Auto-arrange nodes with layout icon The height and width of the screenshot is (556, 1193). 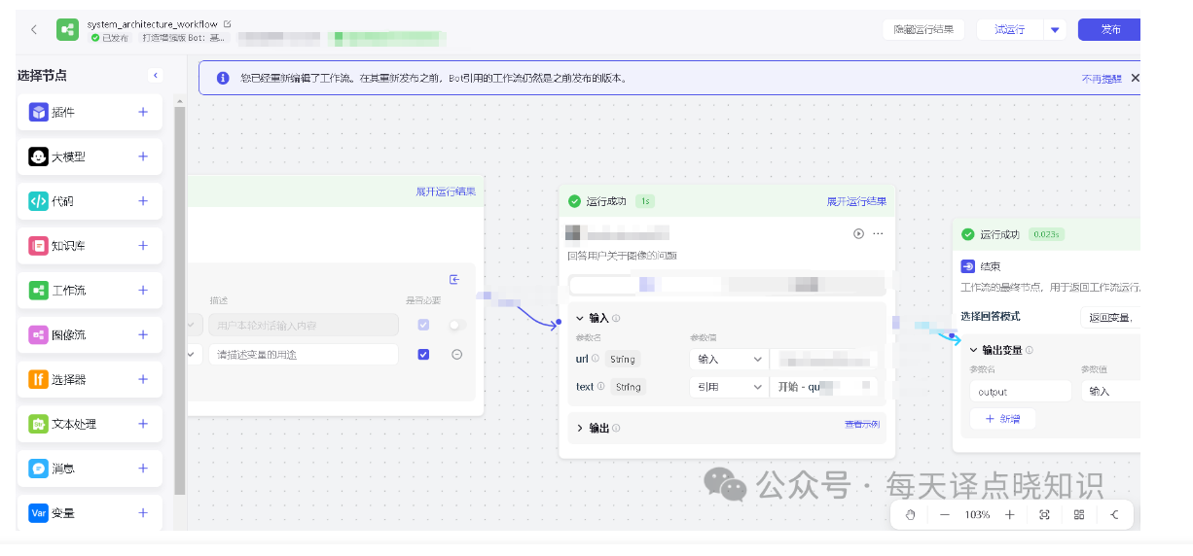[x=1079, y=514]
